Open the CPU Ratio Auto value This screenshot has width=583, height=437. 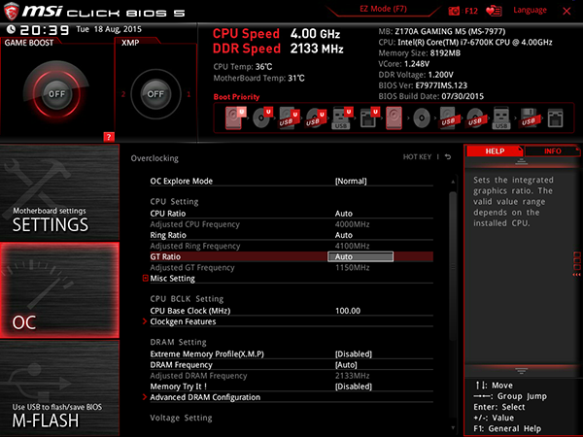344,214
